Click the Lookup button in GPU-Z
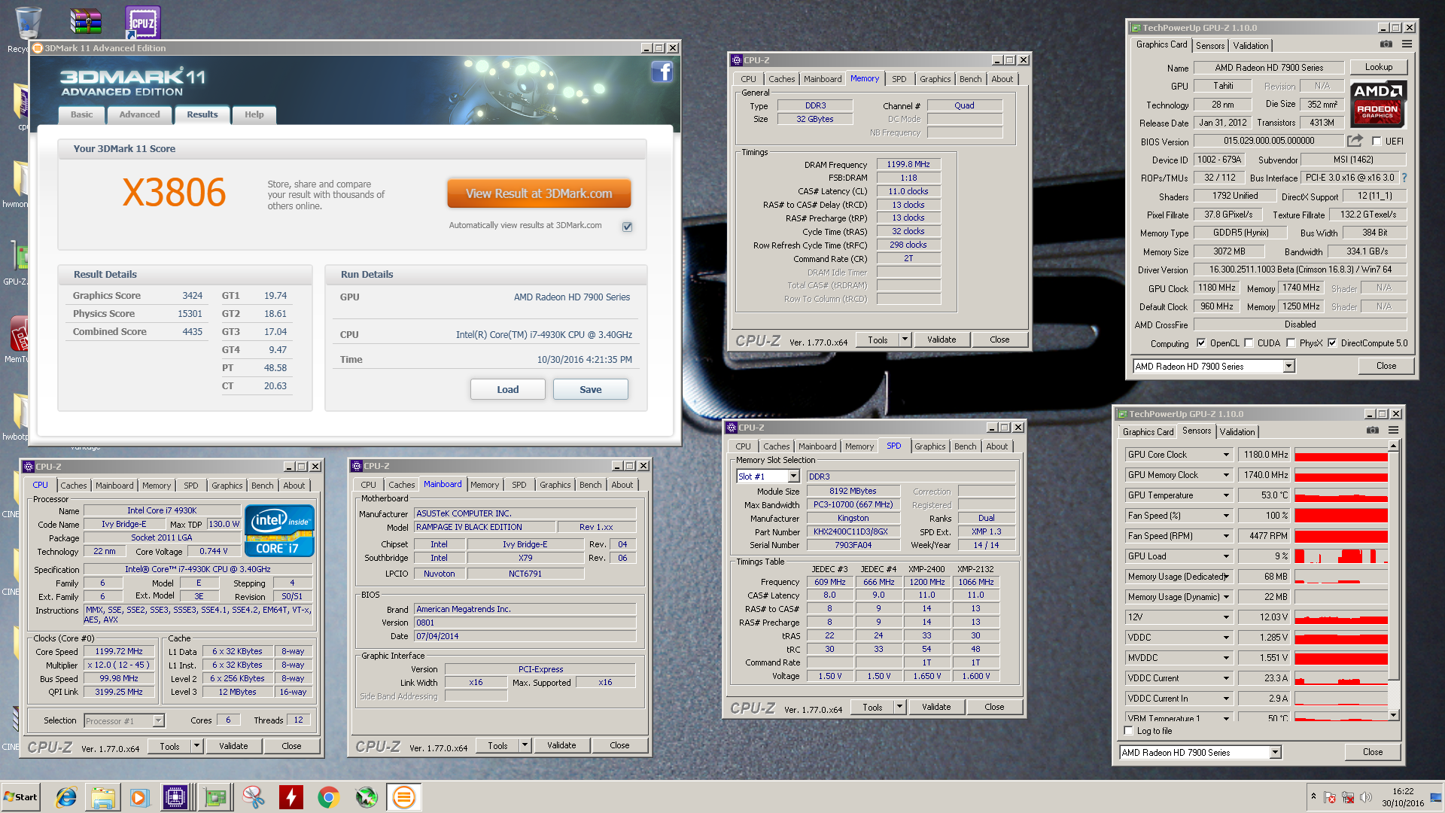Screen dimensions: 1445x813 point(1378,67)
